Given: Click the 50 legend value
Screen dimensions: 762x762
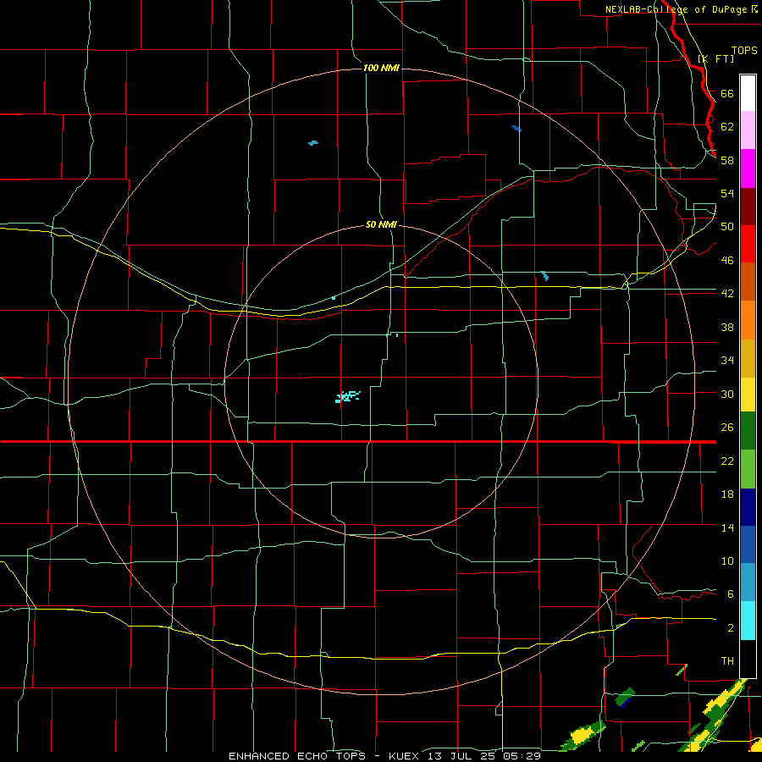Looking at the screenshot, I should 727,227.
